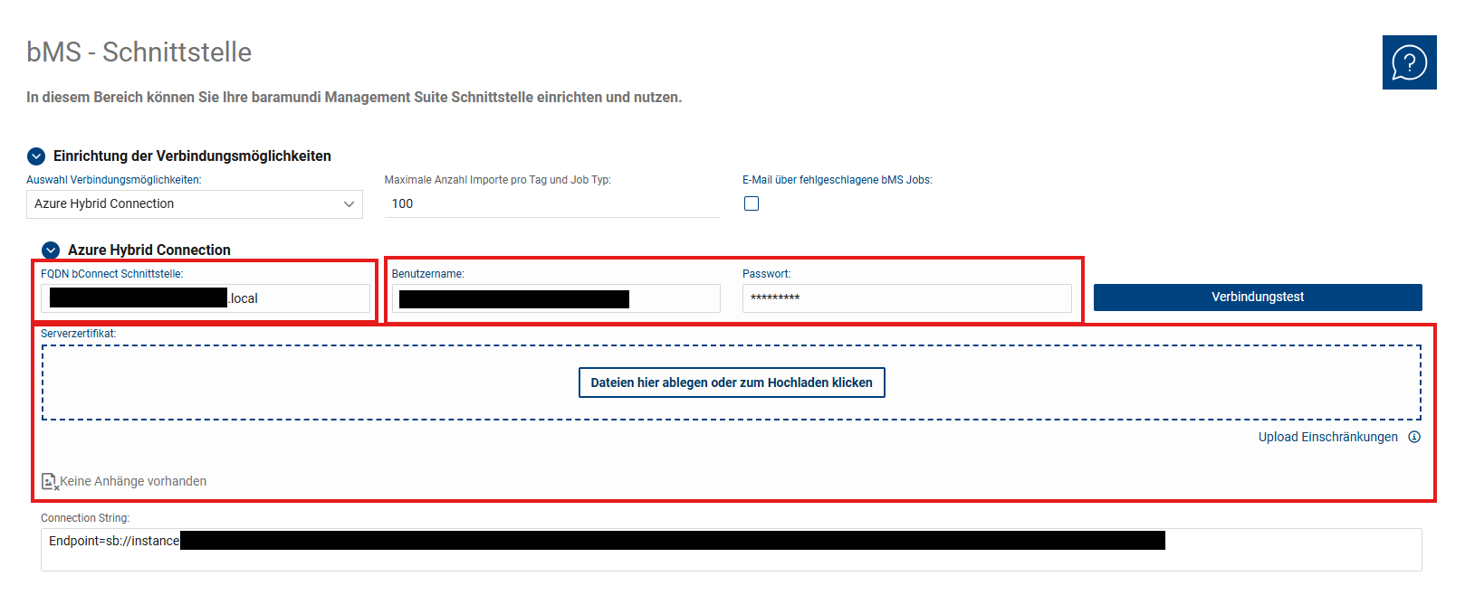Click the Verbindungstest button

[x=1258, y=297]
